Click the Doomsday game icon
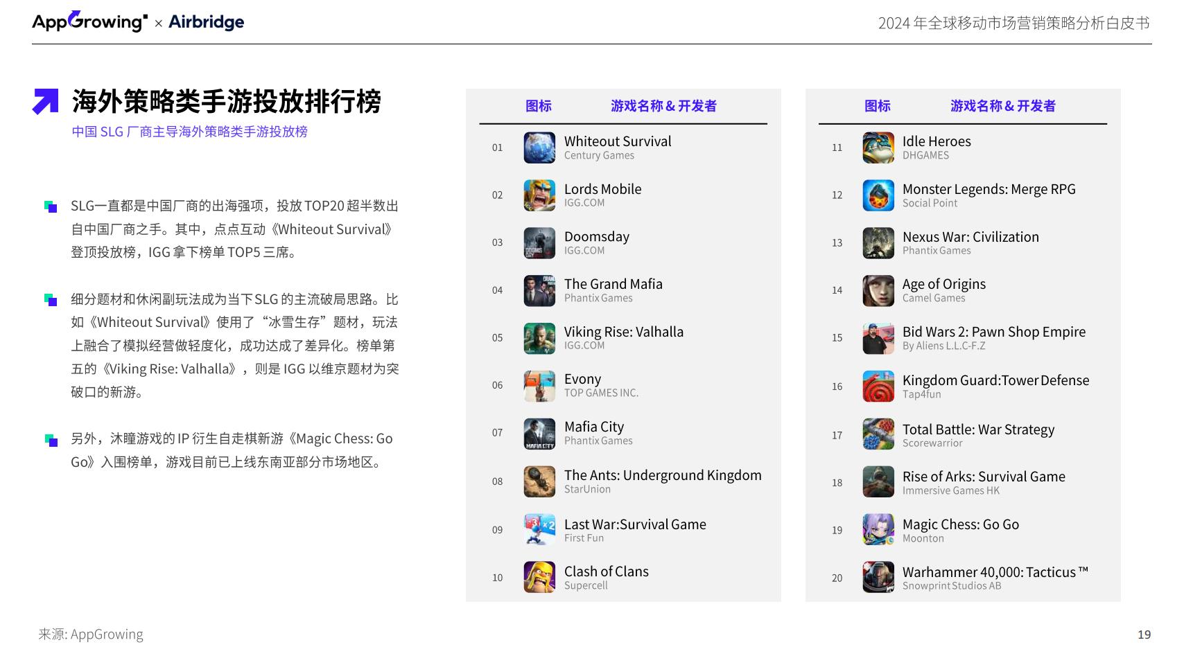 click(x=539, y=243)
